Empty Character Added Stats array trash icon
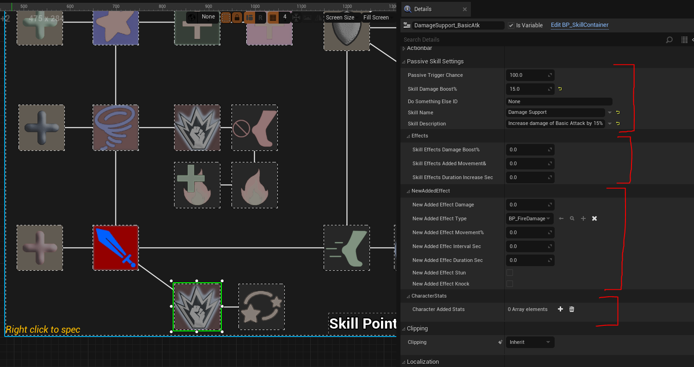The image size is (694, 367). click(x=572, y=309)
